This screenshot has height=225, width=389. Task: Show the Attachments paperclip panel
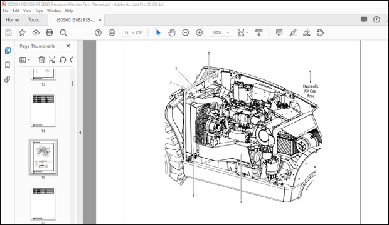(8, 79)
